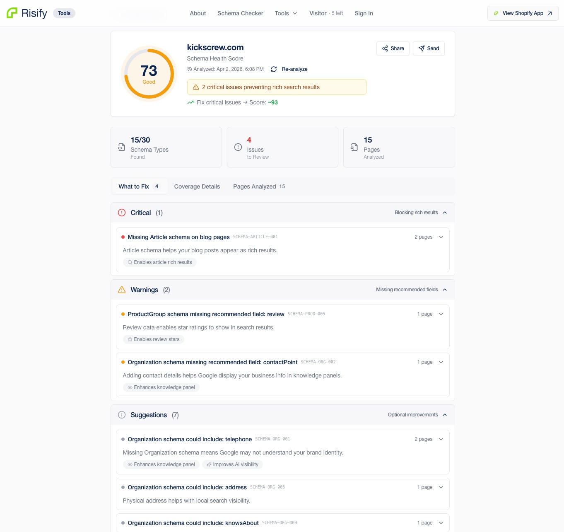Click sparkle icon in Improves AI visibility tag
This screenshot has height=532, width=564.
pos(209,464)
